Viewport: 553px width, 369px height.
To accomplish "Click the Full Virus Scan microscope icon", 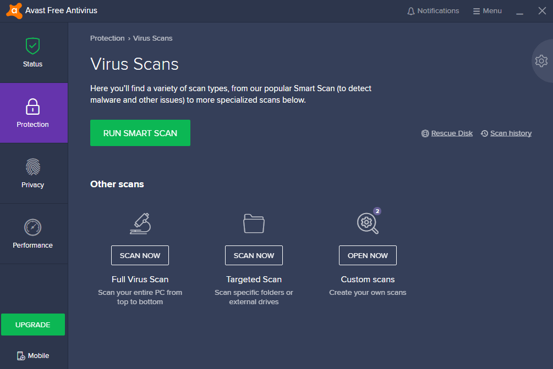I will click(x=140, y=223).
